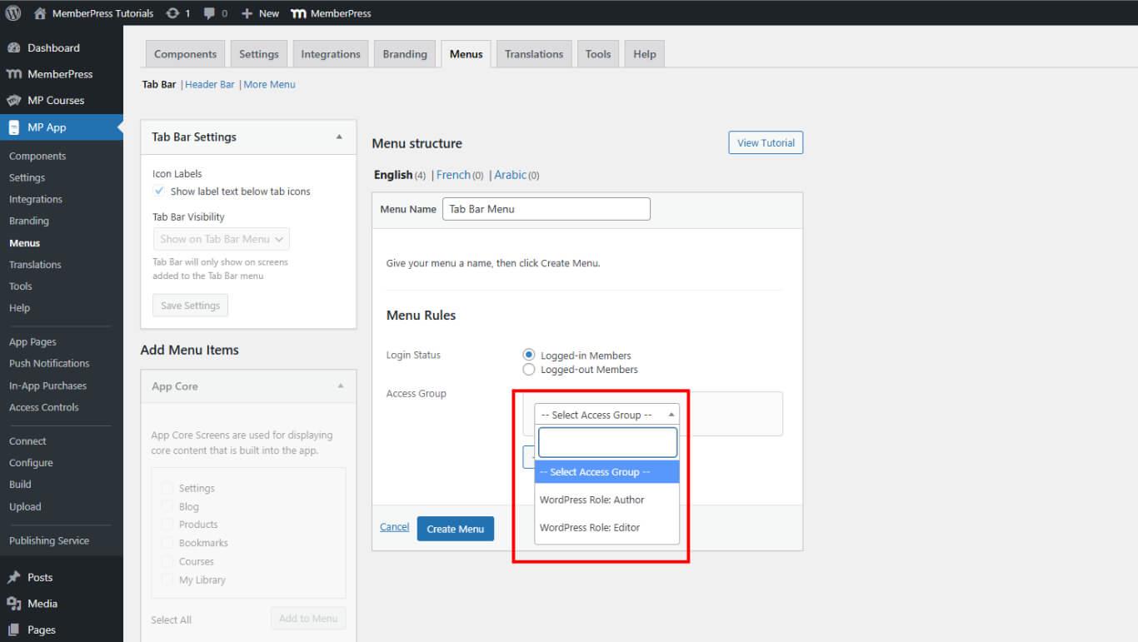This screenshot has height=642, width=1138.
Task: Open the Header Bar link
Action: tap(210, 85)
